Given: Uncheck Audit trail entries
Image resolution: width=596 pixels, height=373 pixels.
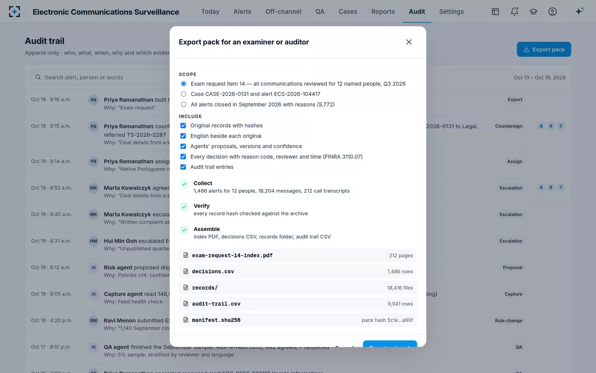Looking at the screenshot, I should (x=183, y=167).
